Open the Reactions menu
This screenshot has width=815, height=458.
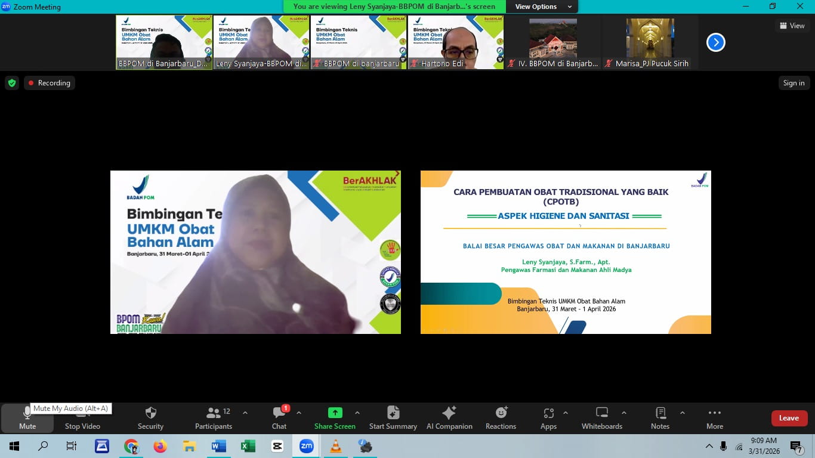coord(501,417)
